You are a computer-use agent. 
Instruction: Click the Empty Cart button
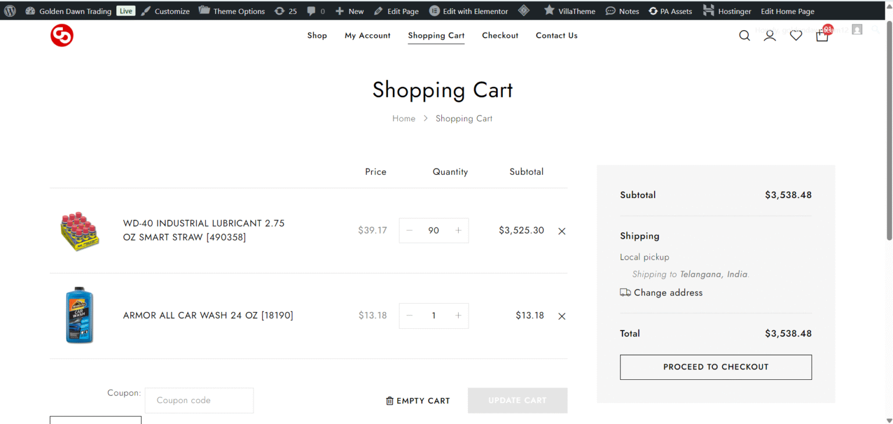coord(418,401)
